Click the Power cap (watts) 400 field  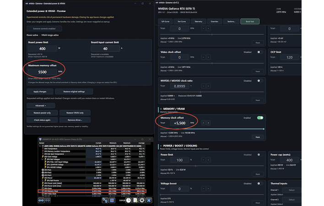click(x=290, y=160)
